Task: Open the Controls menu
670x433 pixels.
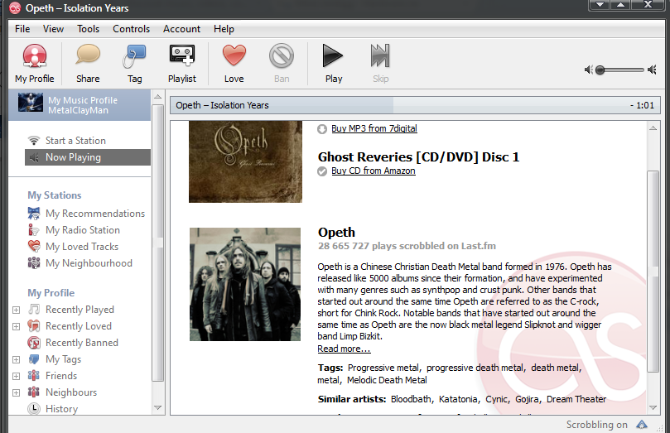Action: coord(131,29)
